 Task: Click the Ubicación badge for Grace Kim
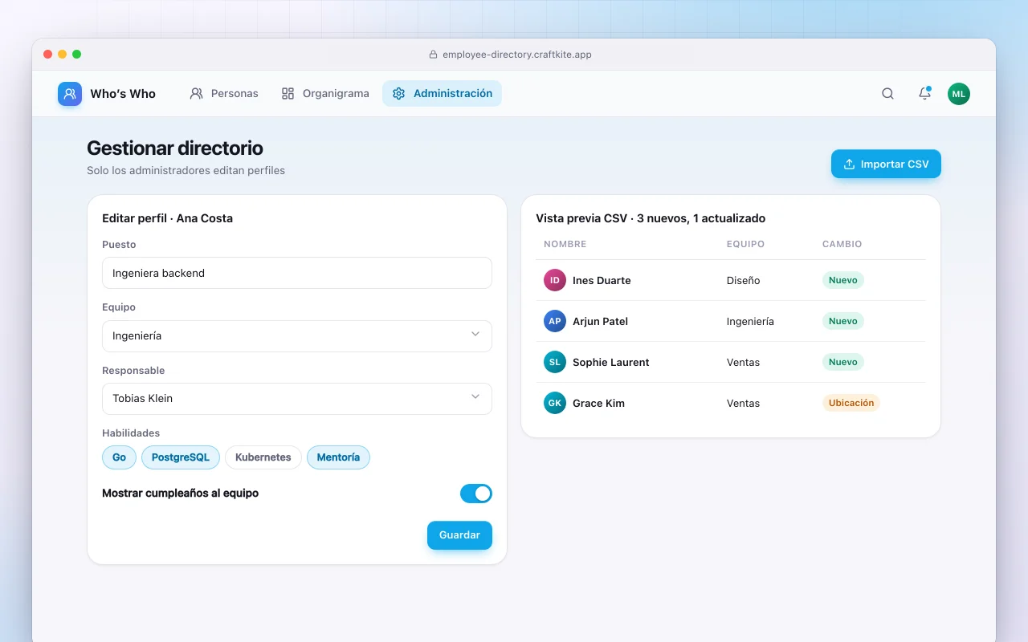(851, 403)
